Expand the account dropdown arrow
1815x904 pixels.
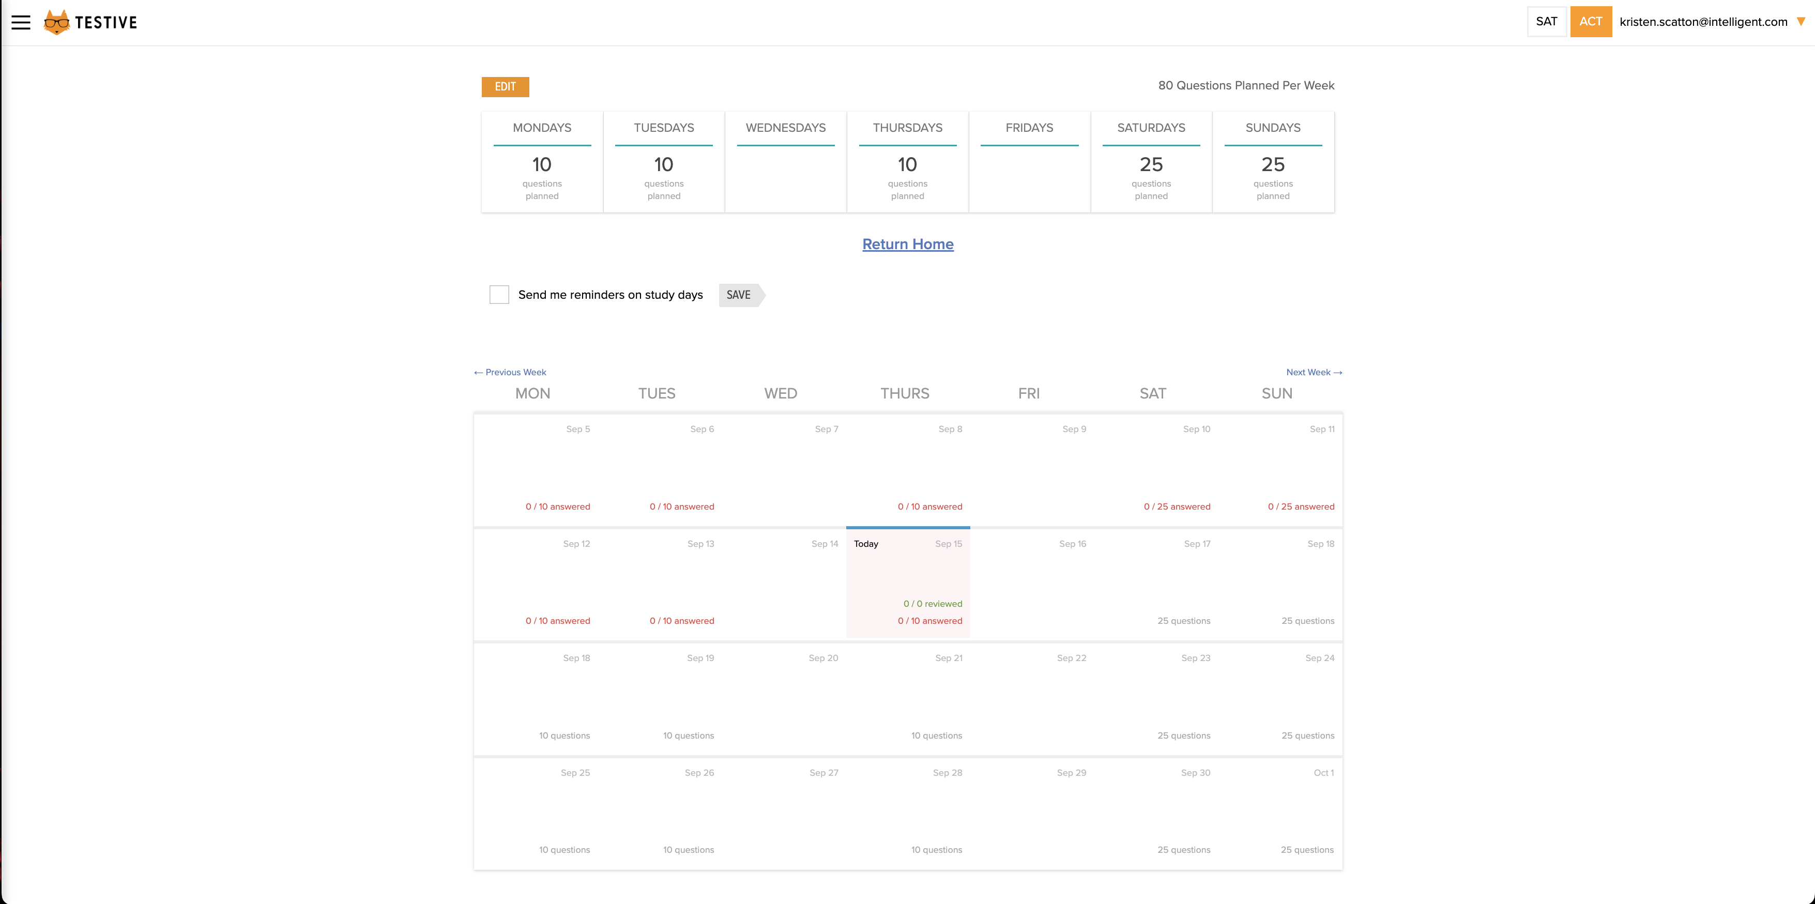(1800, 22)
